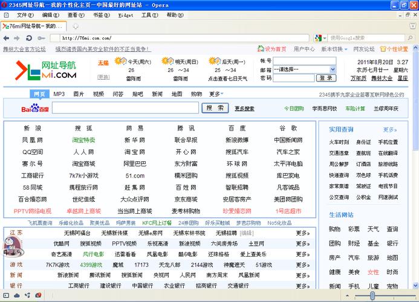Viewport: 419px width, 302px height.
Task: Expand the search engine dropdown arrow
Action: pyautogui.click(x=325, y=38)
